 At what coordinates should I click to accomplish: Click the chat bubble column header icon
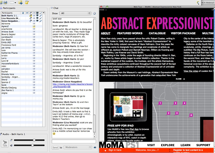pyautogui.click(x=34, y=13)
